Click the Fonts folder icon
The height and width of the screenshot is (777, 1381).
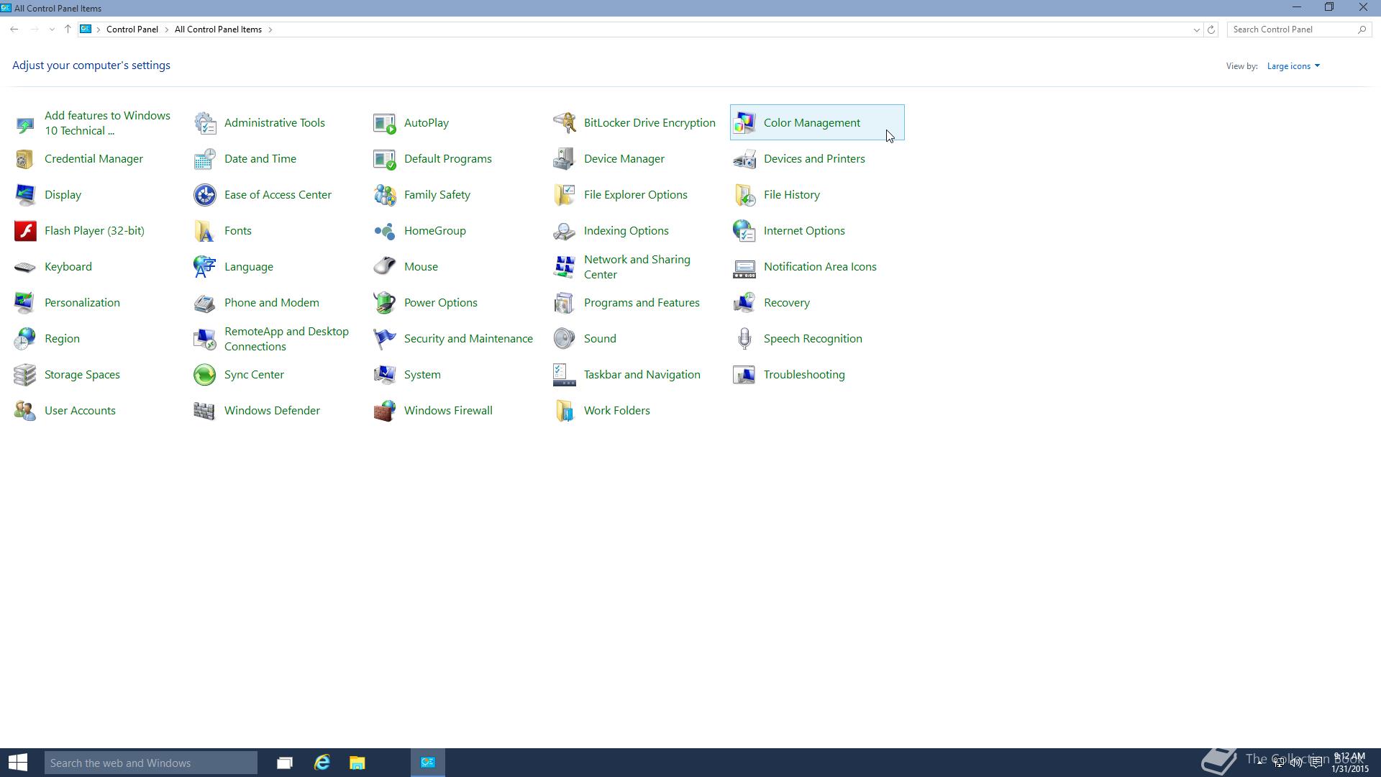205,231
